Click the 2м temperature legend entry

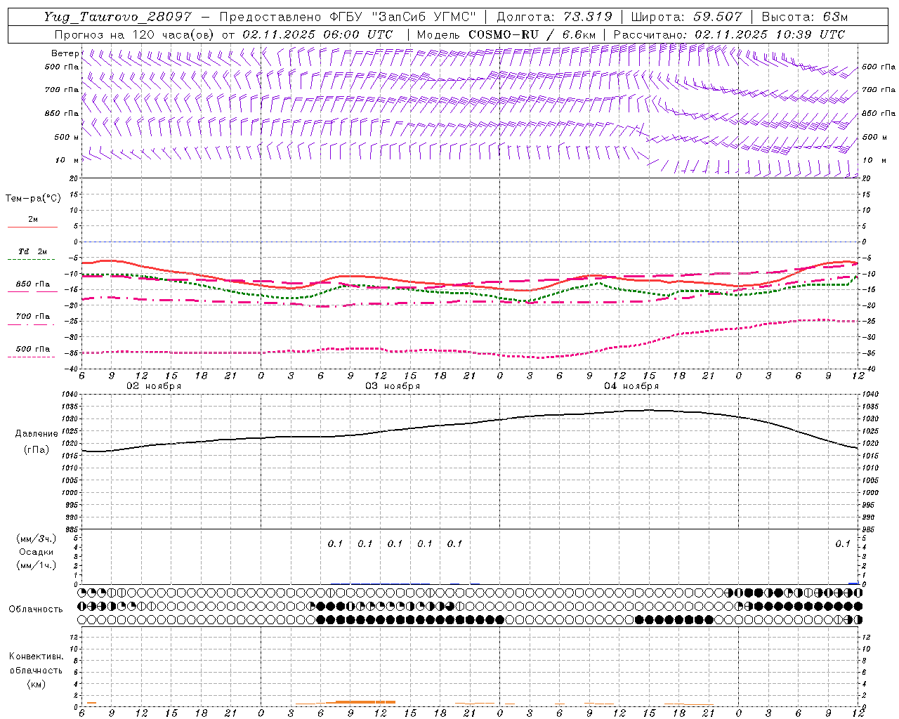coord(33,219)
